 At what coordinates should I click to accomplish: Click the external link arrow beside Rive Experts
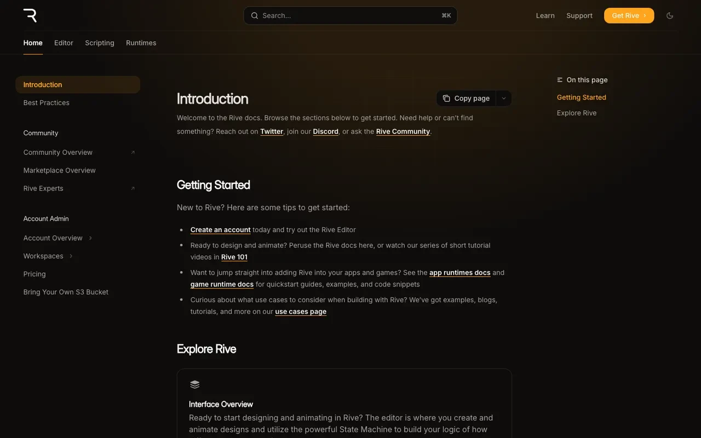pos(133,189)
